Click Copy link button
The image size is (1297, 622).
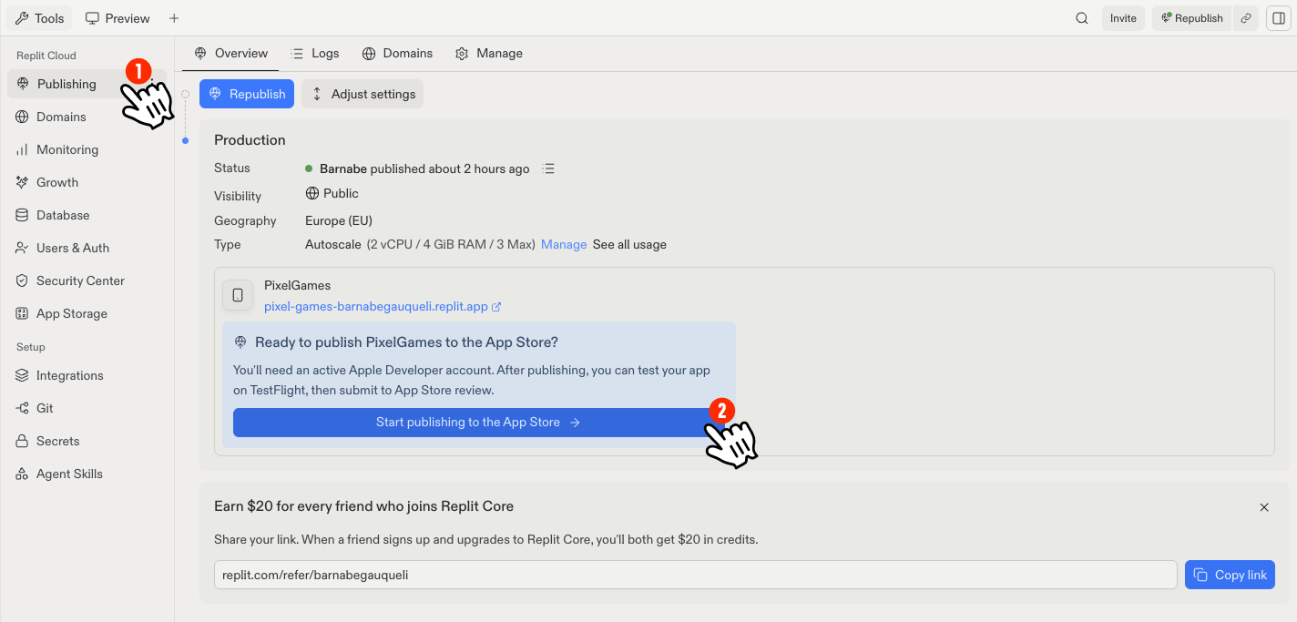1230,575
